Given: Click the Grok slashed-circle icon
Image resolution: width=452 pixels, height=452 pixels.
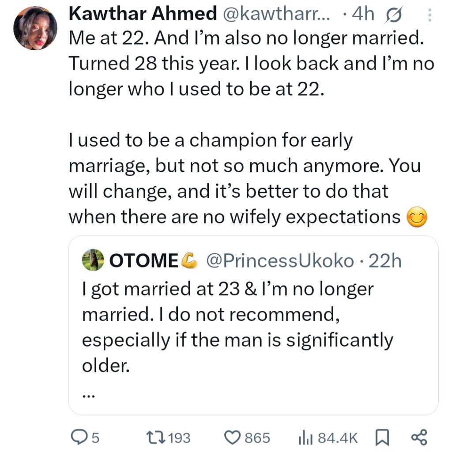Looking at the screenshot, I should [x=393, y=15].
